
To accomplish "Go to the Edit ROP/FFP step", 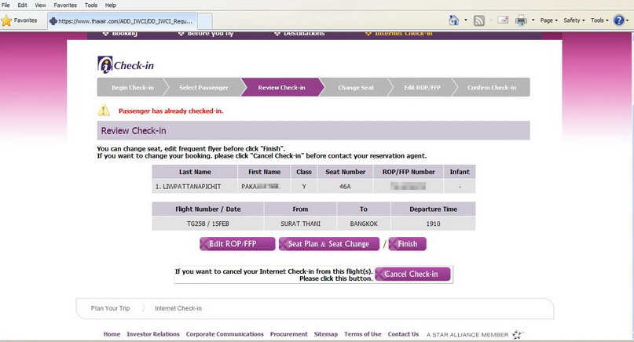I will click(x=422, y=88).
